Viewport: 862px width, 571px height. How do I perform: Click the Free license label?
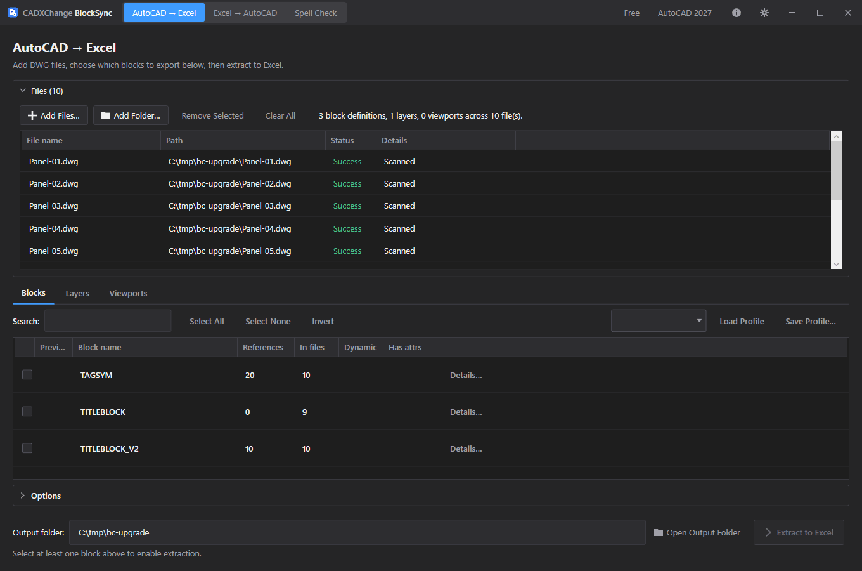point(632,13)
